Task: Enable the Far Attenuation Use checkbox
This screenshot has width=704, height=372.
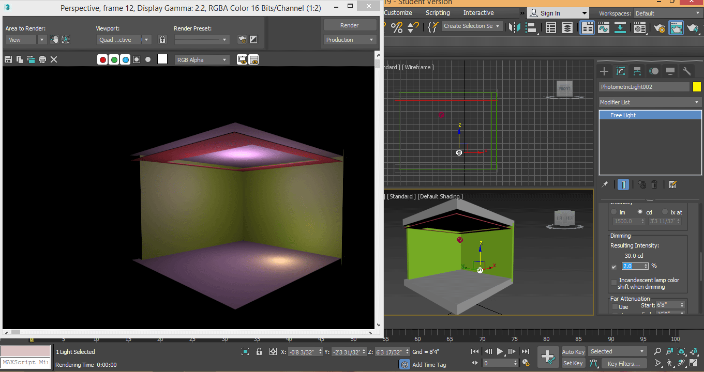Action: tap(615, 307)
